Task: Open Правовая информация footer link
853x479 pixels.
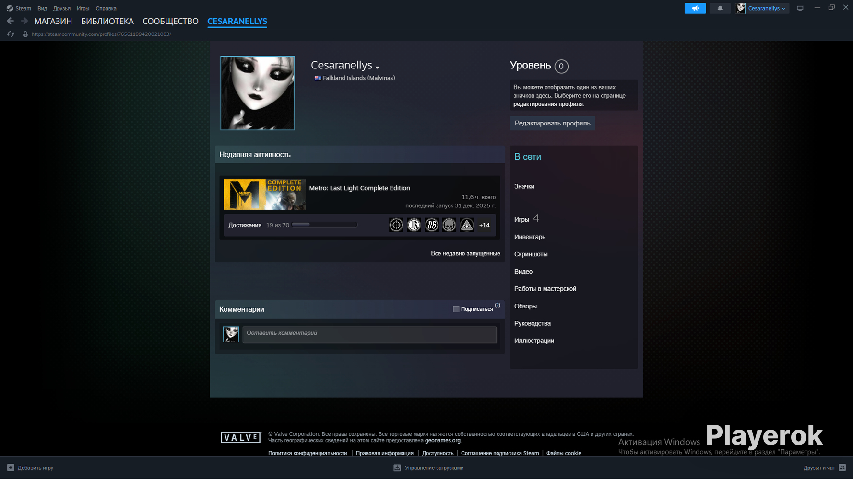Action: click(385, 453)
